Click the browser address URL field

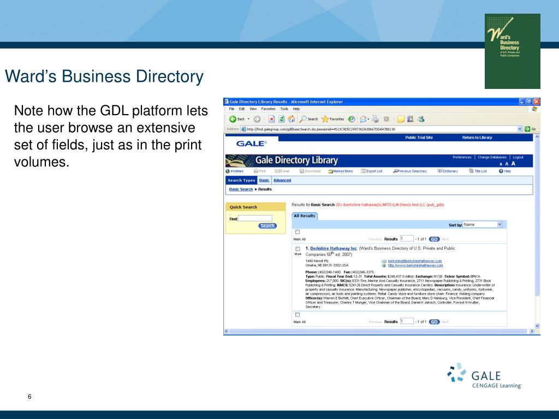pyautogui.click(x=382, y=129)
